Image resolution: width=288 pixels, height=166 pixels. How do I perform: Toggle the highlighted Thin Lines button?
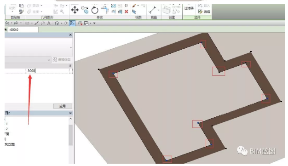(72, 23)
